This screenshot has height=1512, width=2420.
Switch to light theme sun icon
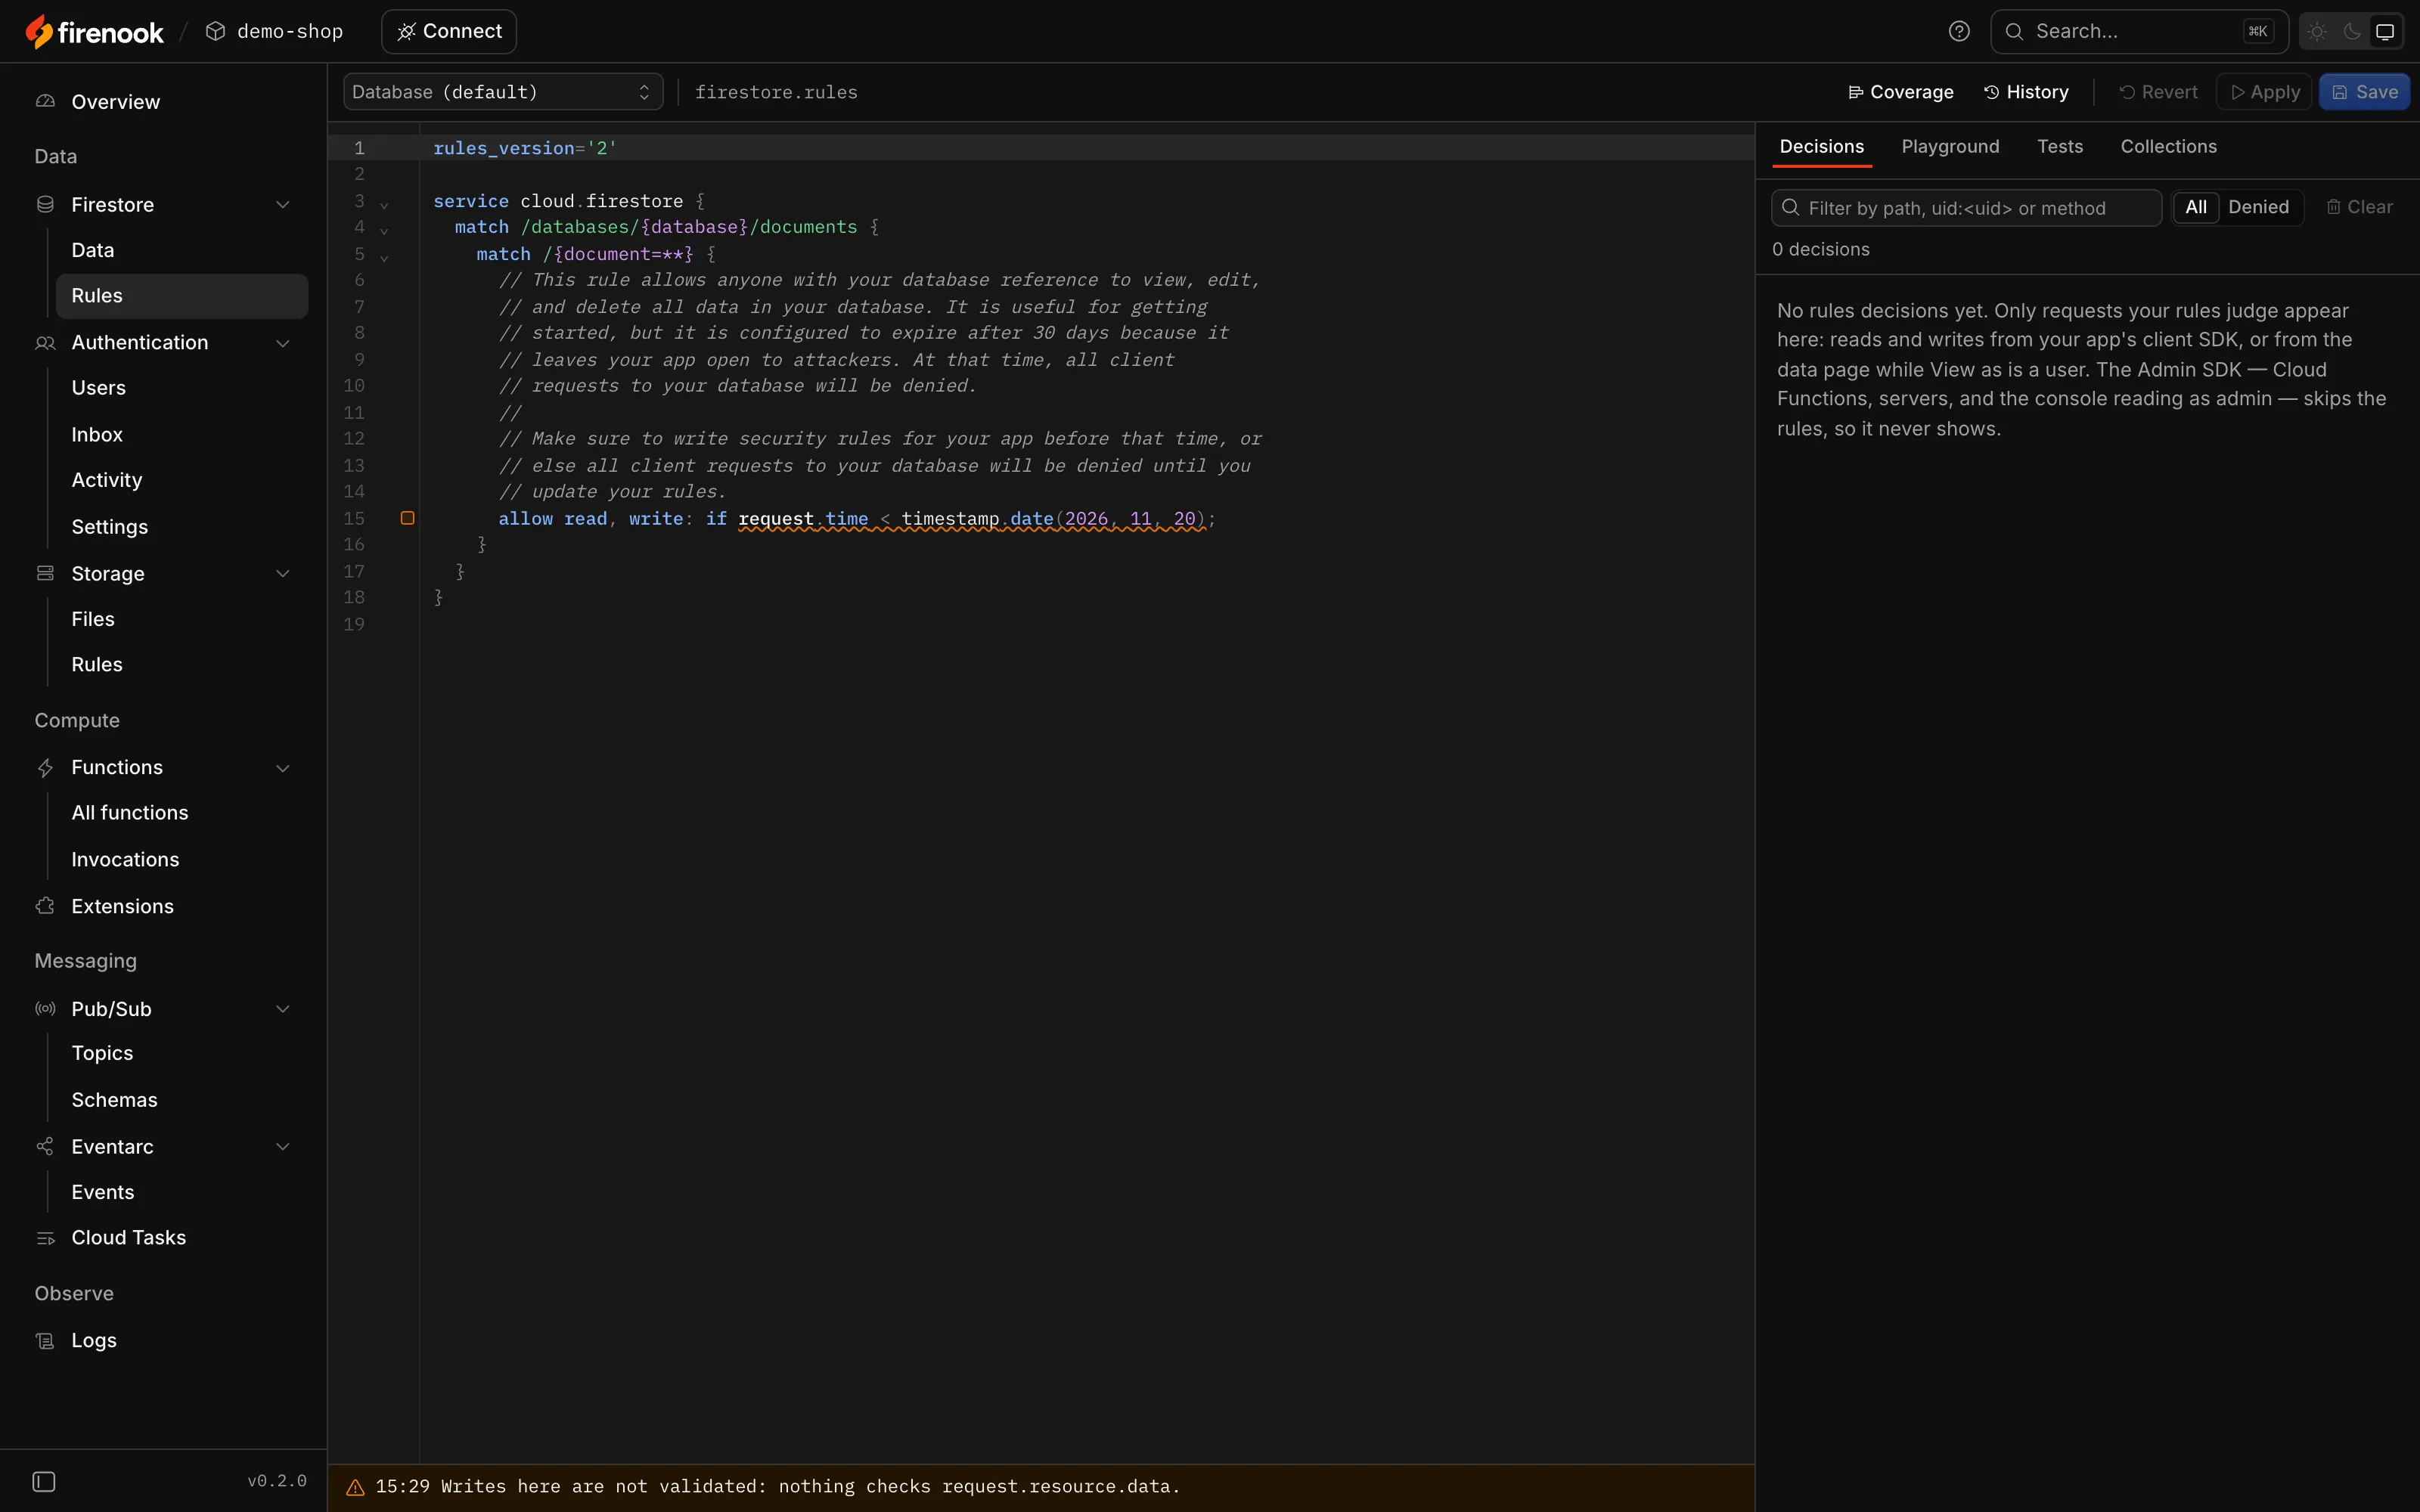pyautogui.click(x=2317, y=32)
